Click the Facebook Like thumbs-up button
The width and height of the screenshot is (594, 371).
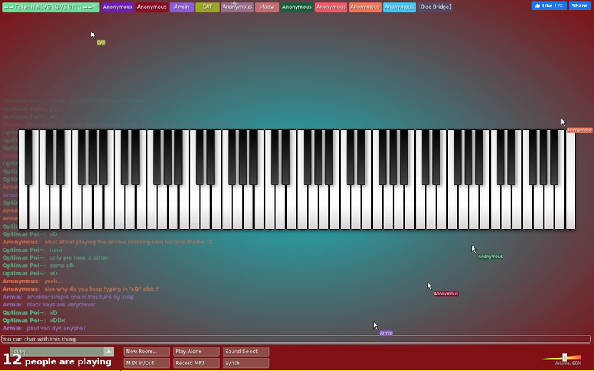click(549, 6)
